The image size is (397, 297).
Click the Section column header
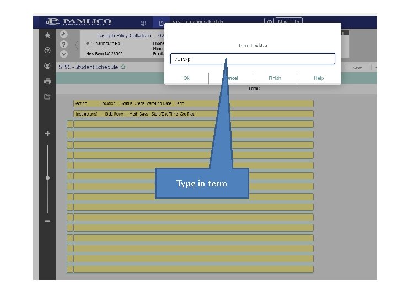[x=81, y=103]
